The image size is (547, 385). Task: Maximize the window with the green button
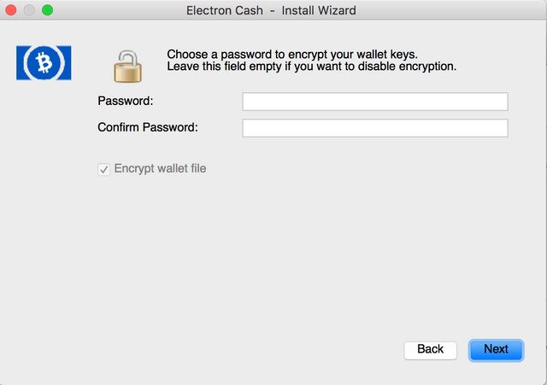(x=46, y=11)
